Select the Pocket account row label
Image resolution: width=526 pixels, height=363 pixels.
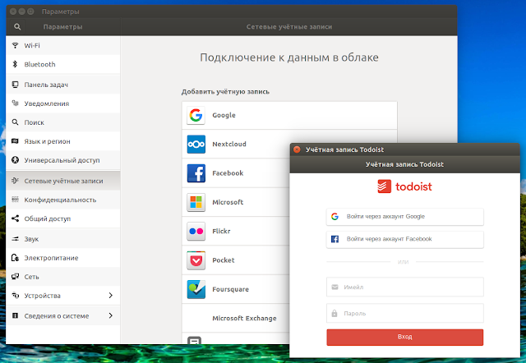tap(224, 260)
